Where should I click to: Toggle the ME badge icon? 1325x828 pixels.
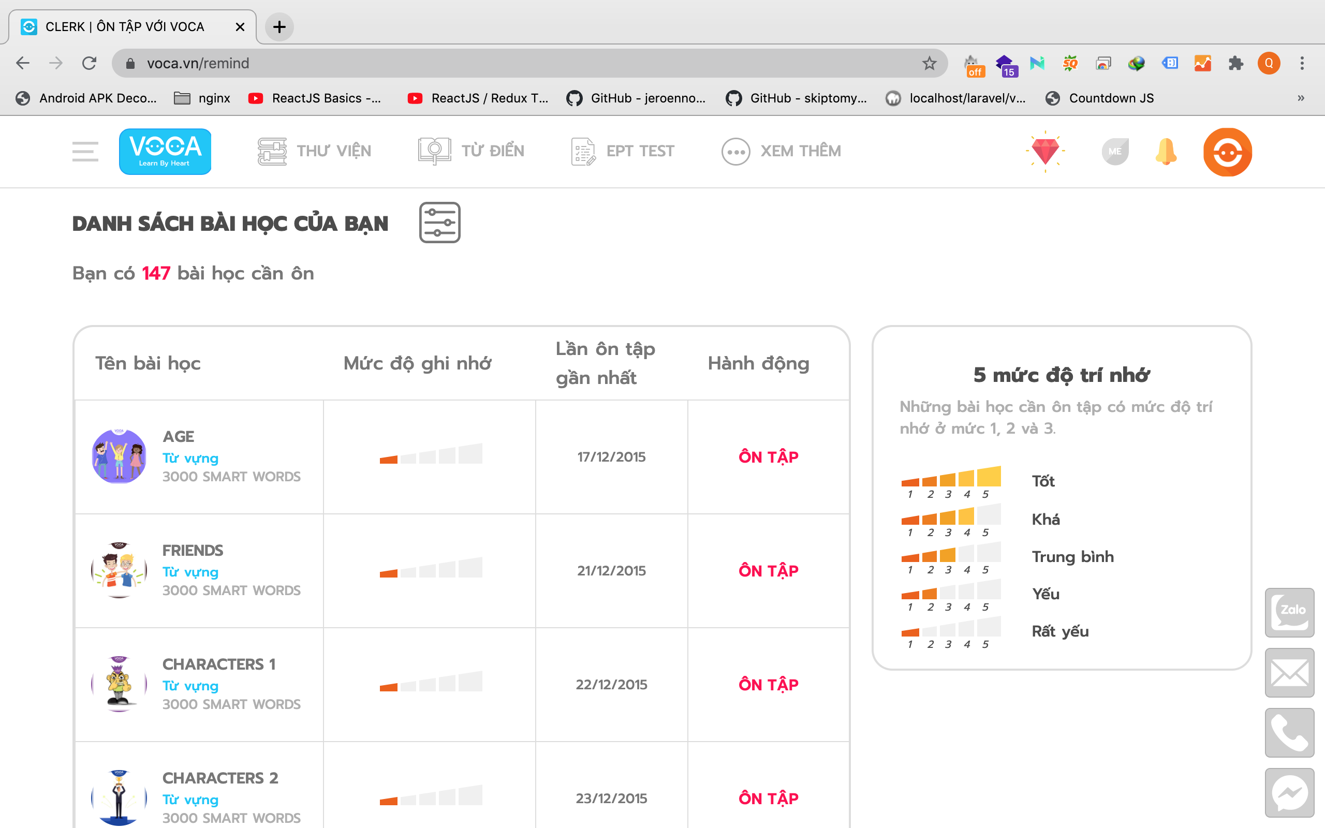point(1115,151)
